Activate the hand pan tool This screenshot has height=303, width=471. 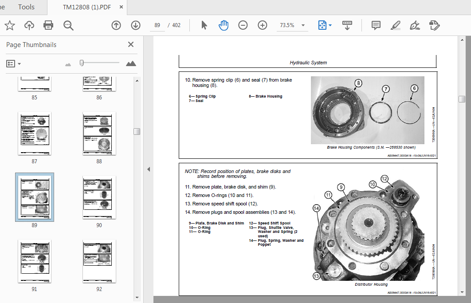pos(224,25)
